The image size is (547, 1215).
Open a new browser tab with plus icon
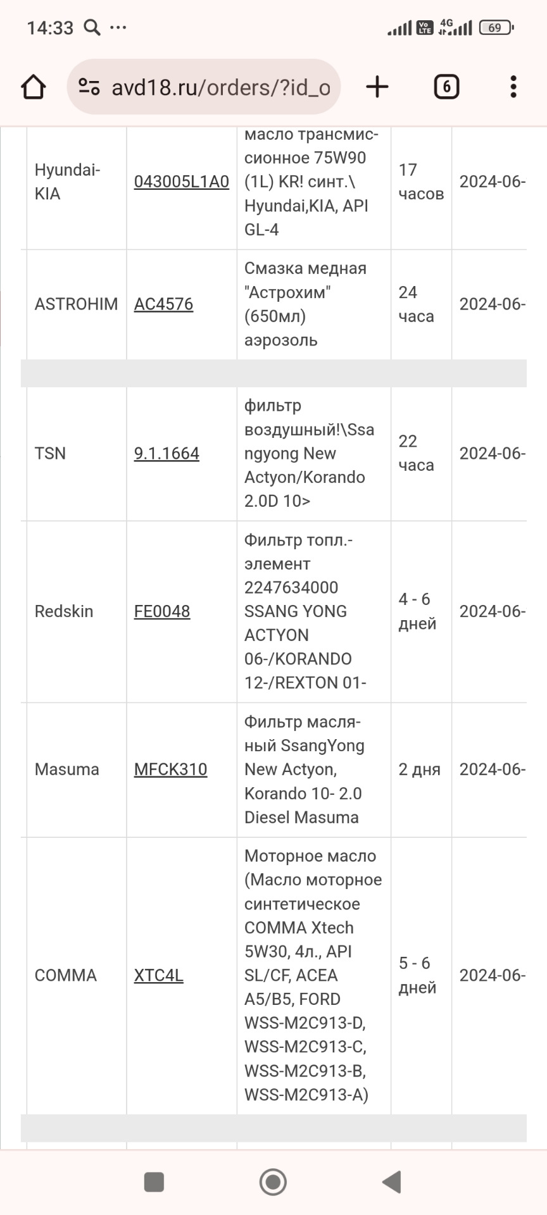coord(377,87)
